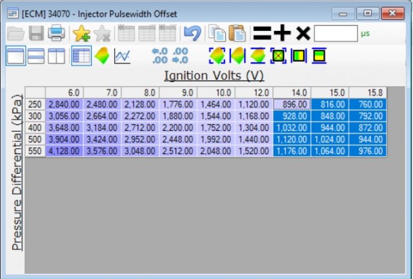Screen dimensions: 413x279
Task: Click the multiply X icon
Action: pos(302,34)
